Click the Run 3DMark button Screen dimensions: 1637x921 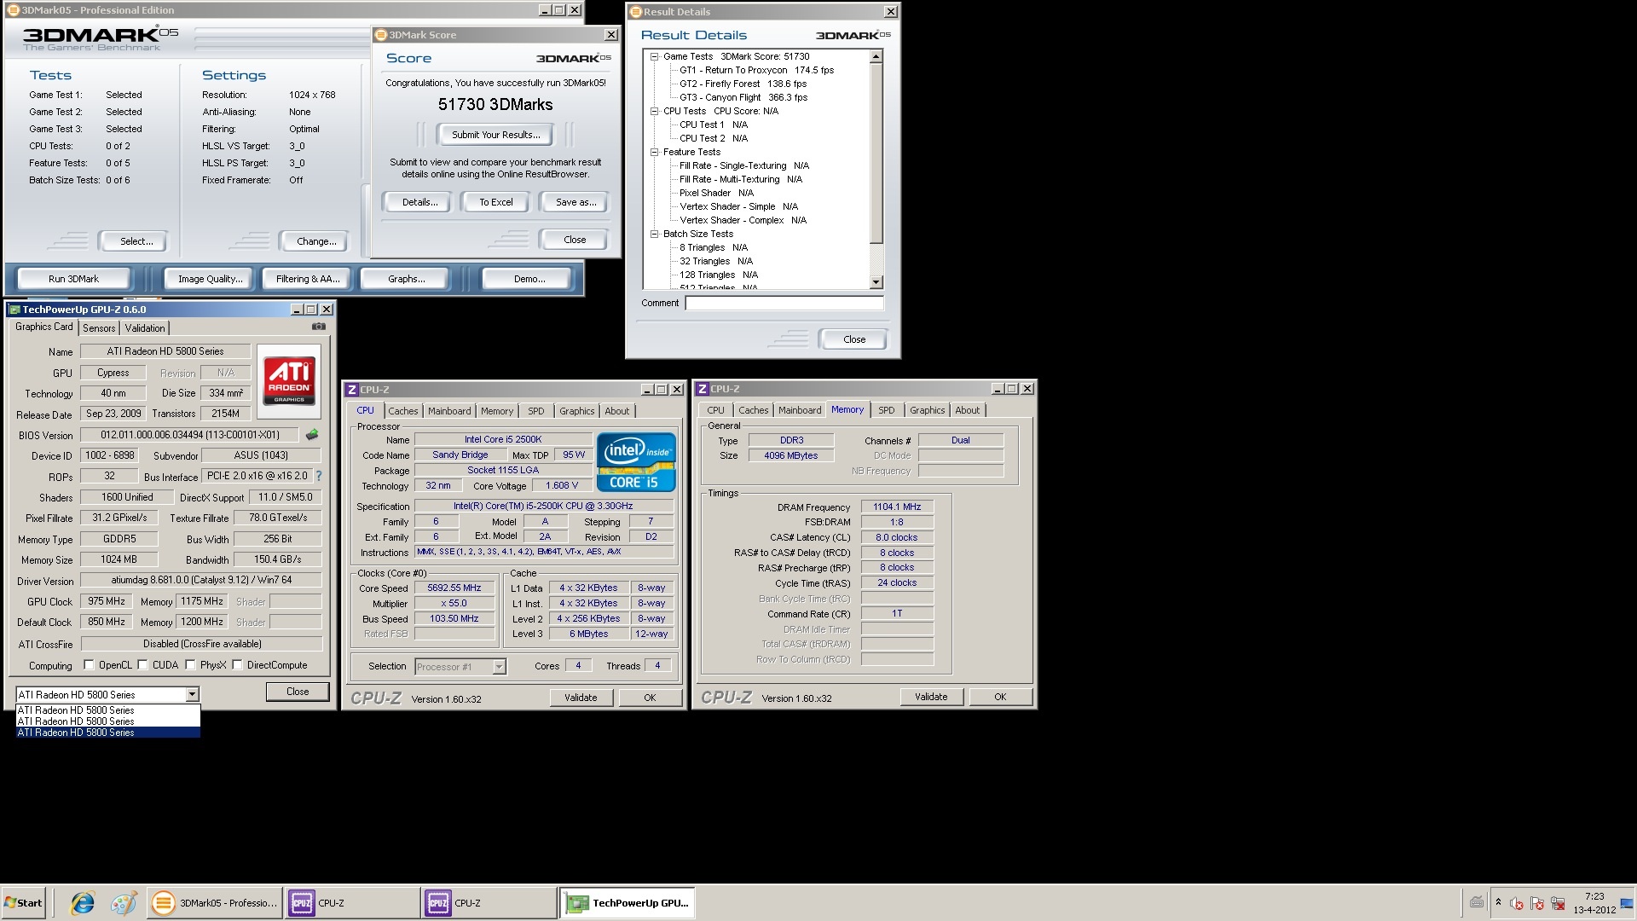tap(73, 279)
